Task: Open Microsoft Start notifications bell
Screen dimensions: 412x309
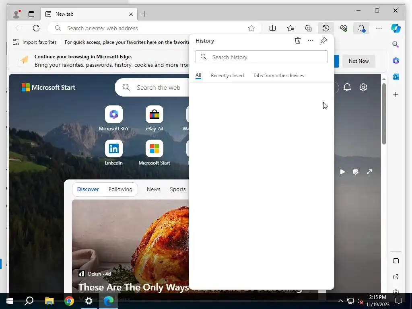Action: (347, 87)
